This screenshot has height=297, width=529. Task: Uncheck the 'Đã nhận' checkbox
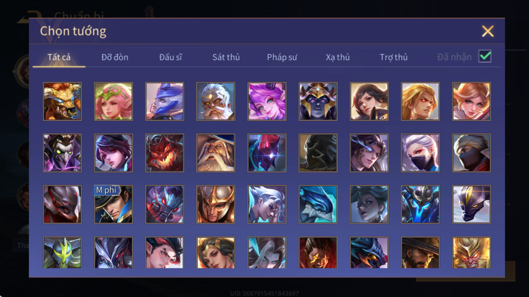pos(485,57)
